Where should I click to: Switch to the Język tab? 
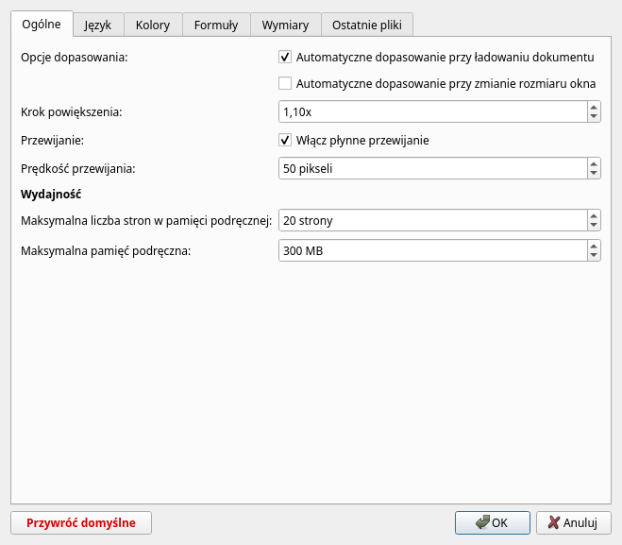(97, 26)
